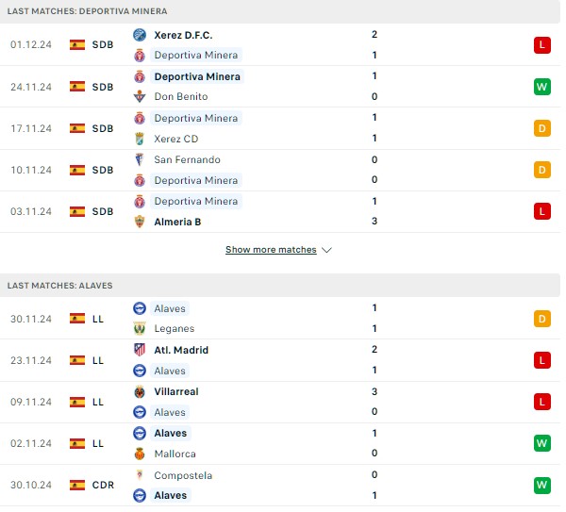Click the Xerez D.F.C. club crest
Screen dimensions: 566x512
click(x=140, y=35)
